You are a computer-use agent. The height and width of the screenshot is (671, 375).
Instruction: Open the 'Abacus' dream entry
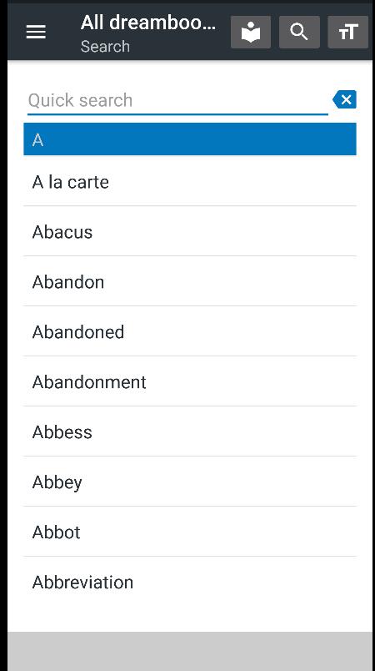coord(190,231)
